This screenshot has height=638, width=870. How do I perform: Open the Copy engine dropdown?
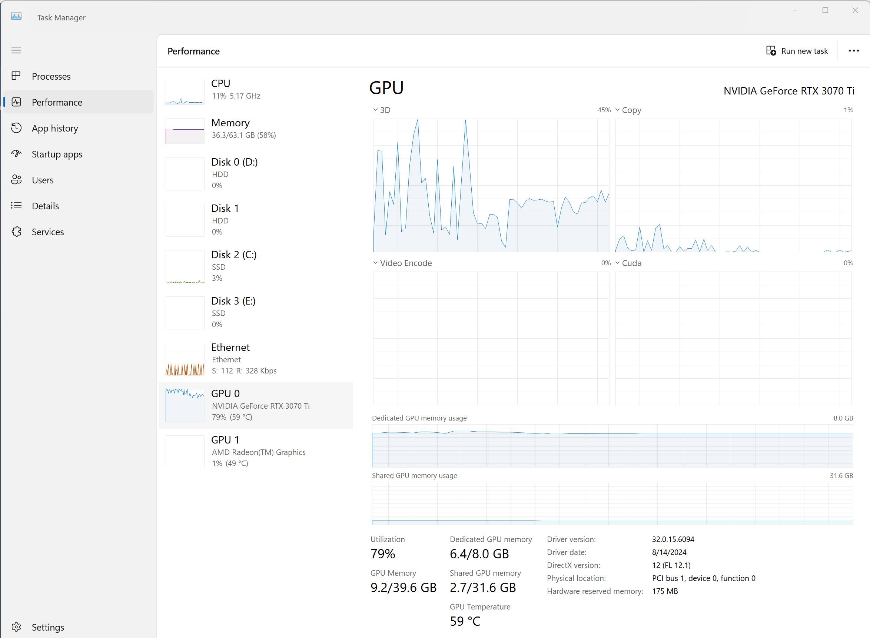(x=628, y=110)
